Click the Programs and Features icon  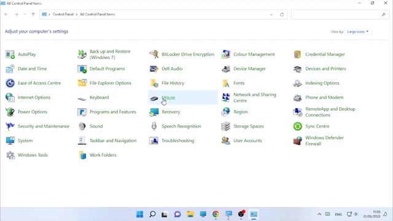pos(82,112)
